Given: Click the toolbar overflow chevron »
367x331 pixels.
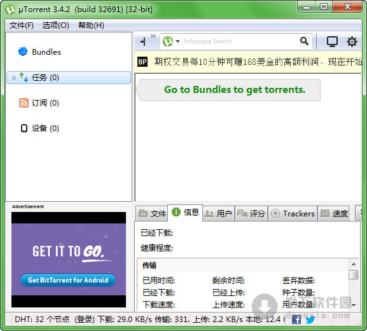Looking at the screenshot, I should point(153,36).
